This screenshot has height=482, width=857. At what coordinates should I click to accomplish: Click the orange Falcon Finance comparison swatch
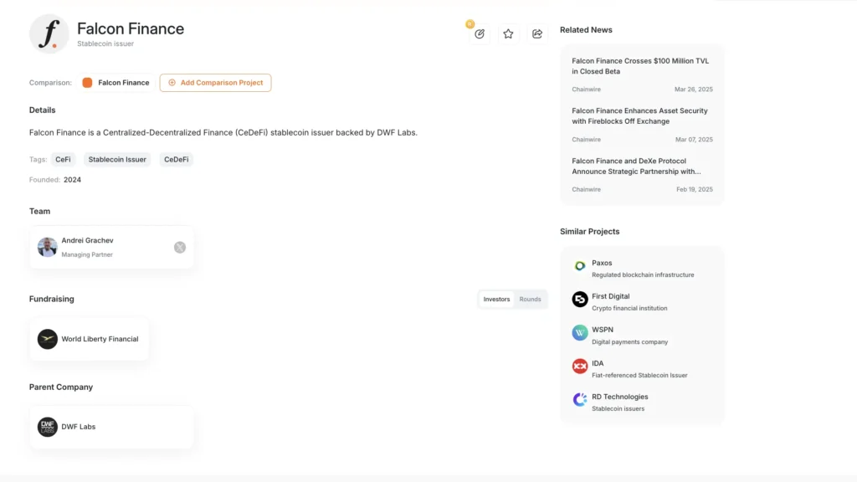(87, 83)
